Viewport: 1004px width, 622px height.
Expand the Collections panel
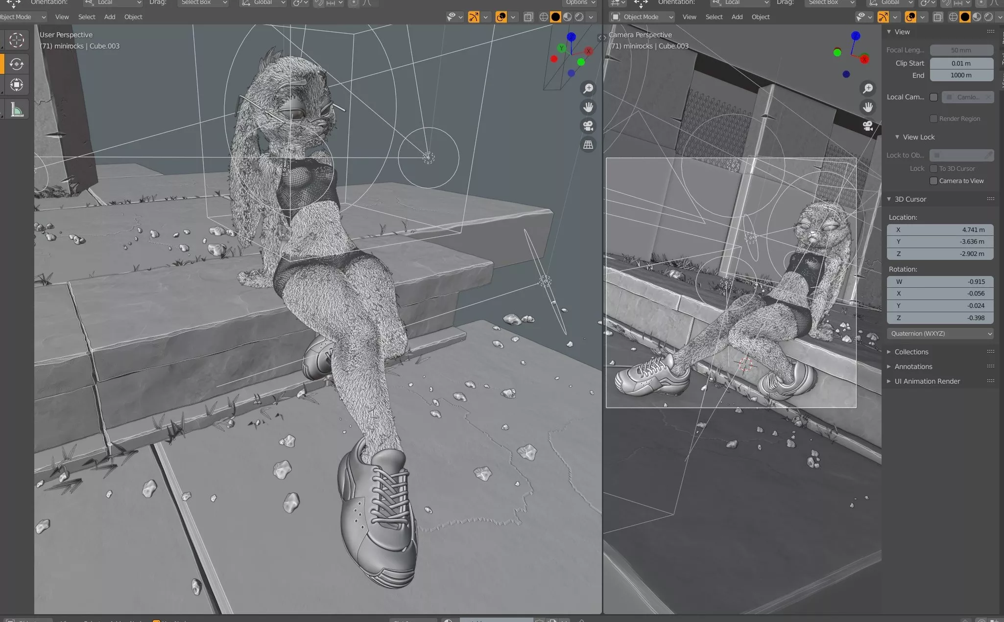(911, 352)
